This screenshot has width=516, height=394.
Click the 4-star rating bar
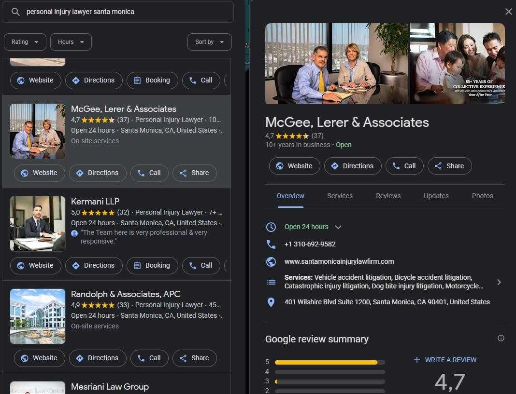click(x=330, y=372)
